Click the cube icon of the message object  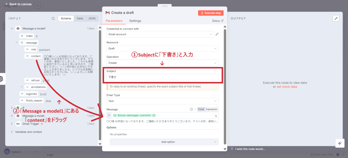(22, 43)
